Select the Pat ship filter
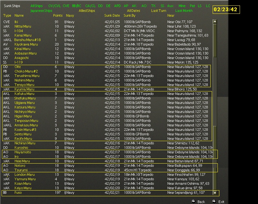The image size is (258, 204). click(x=192, y=6)
